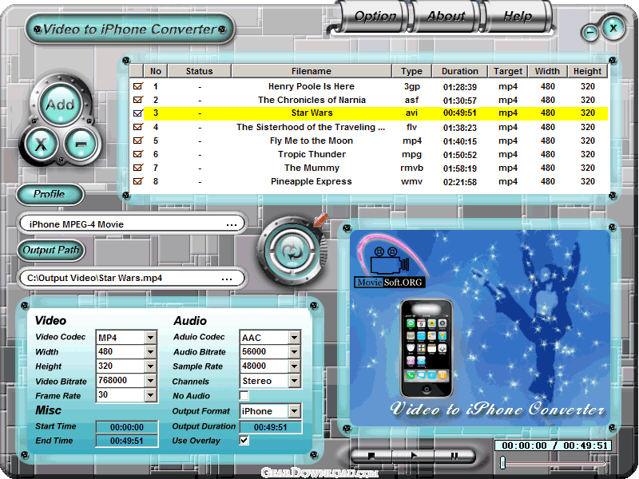Click the playback seek slider handle
The height and width of the screenshot is (479, 639).
[x=503, y=462]
